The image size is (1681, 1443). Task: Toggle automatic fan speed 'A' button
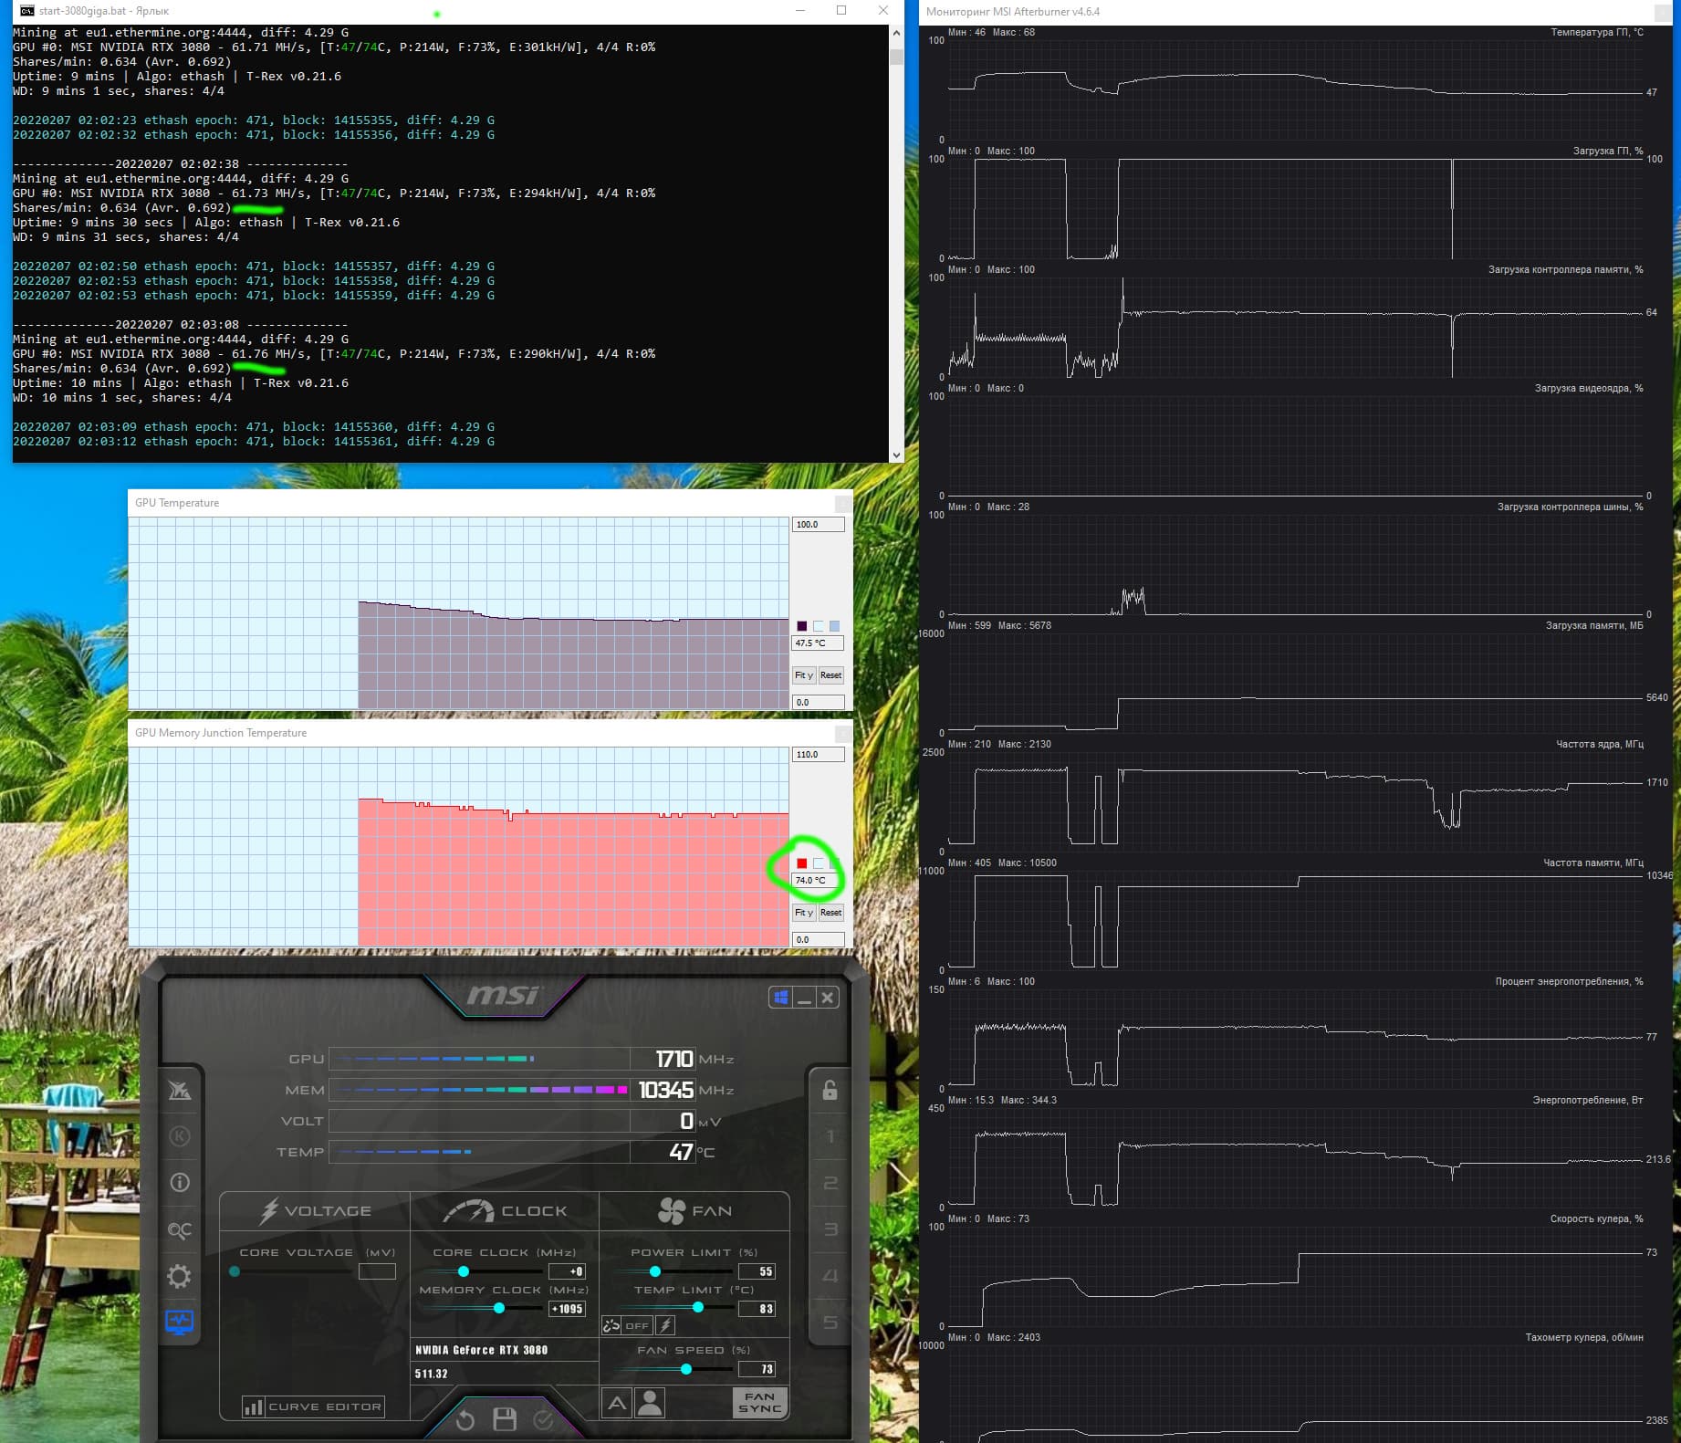click(617, 1403)
